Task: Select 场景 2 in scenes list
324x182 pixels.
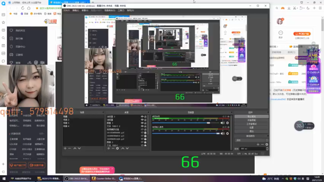Action: click(83, 120)
